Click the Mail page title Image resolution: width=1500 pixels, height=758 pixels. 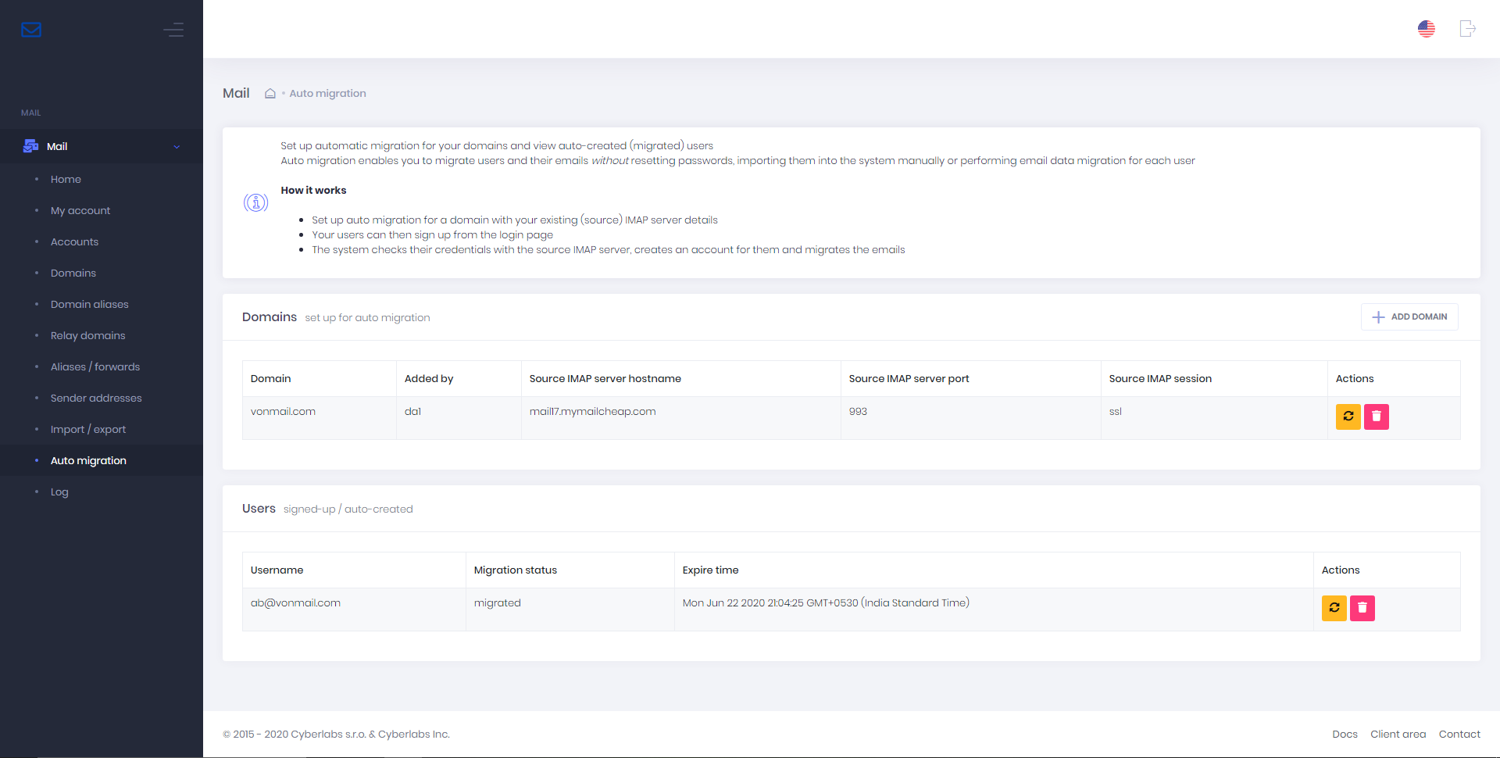tap(236, 93)
